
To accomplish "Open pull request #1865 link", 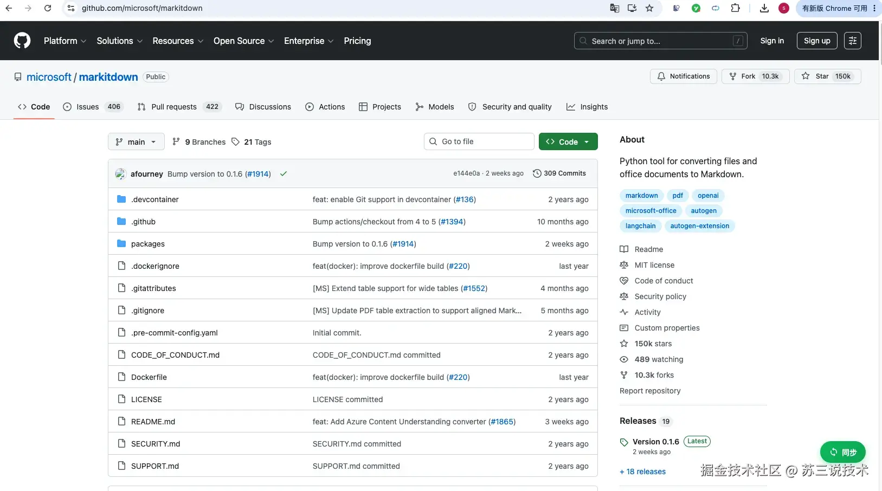I will (x=502, y=422).
